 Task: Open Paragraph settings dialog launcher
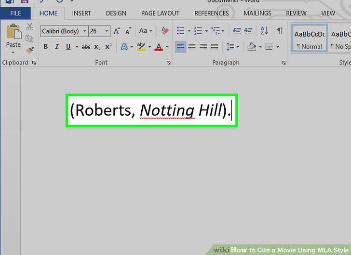click(283, 63)
